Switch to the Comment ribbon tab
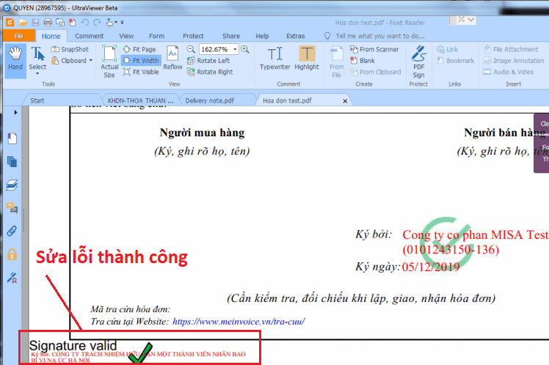The width and height of the screenshot is (549, 365). point(89,36)
